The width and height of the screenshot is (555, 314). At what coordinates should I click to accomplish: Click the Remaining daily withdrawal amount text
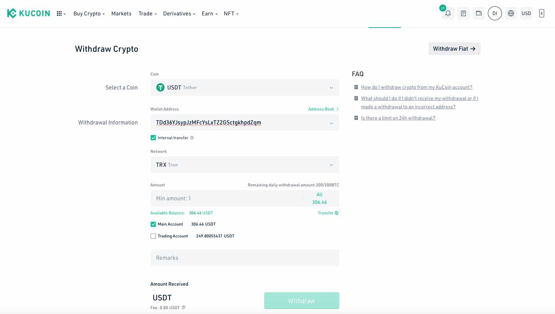point(293,185)
